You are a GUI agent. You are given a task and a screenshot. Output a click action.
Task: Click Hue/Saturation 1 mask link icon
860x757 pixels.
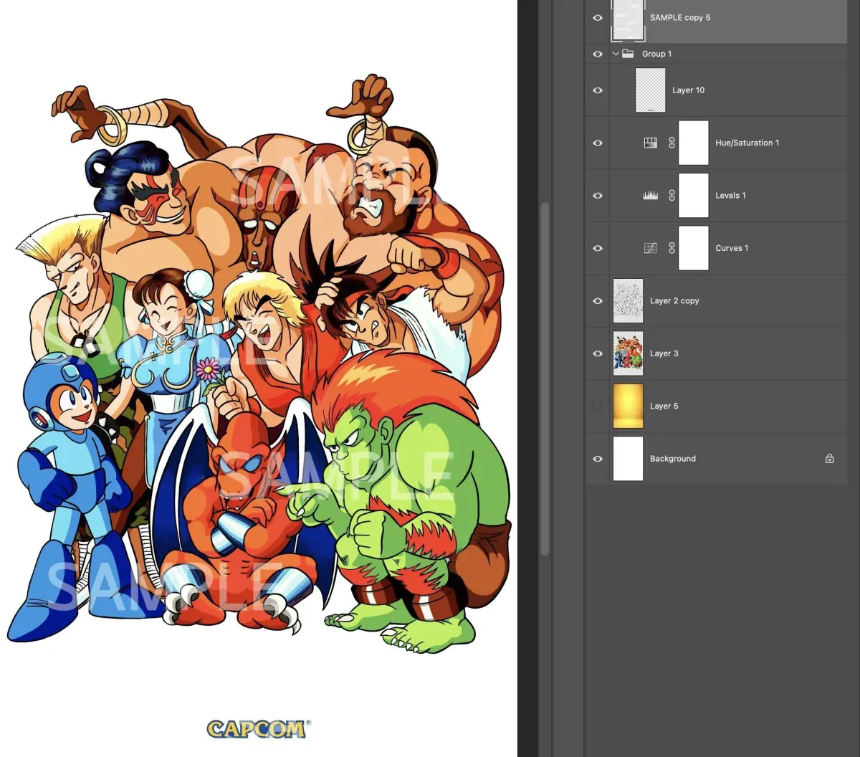pos(672,143)
